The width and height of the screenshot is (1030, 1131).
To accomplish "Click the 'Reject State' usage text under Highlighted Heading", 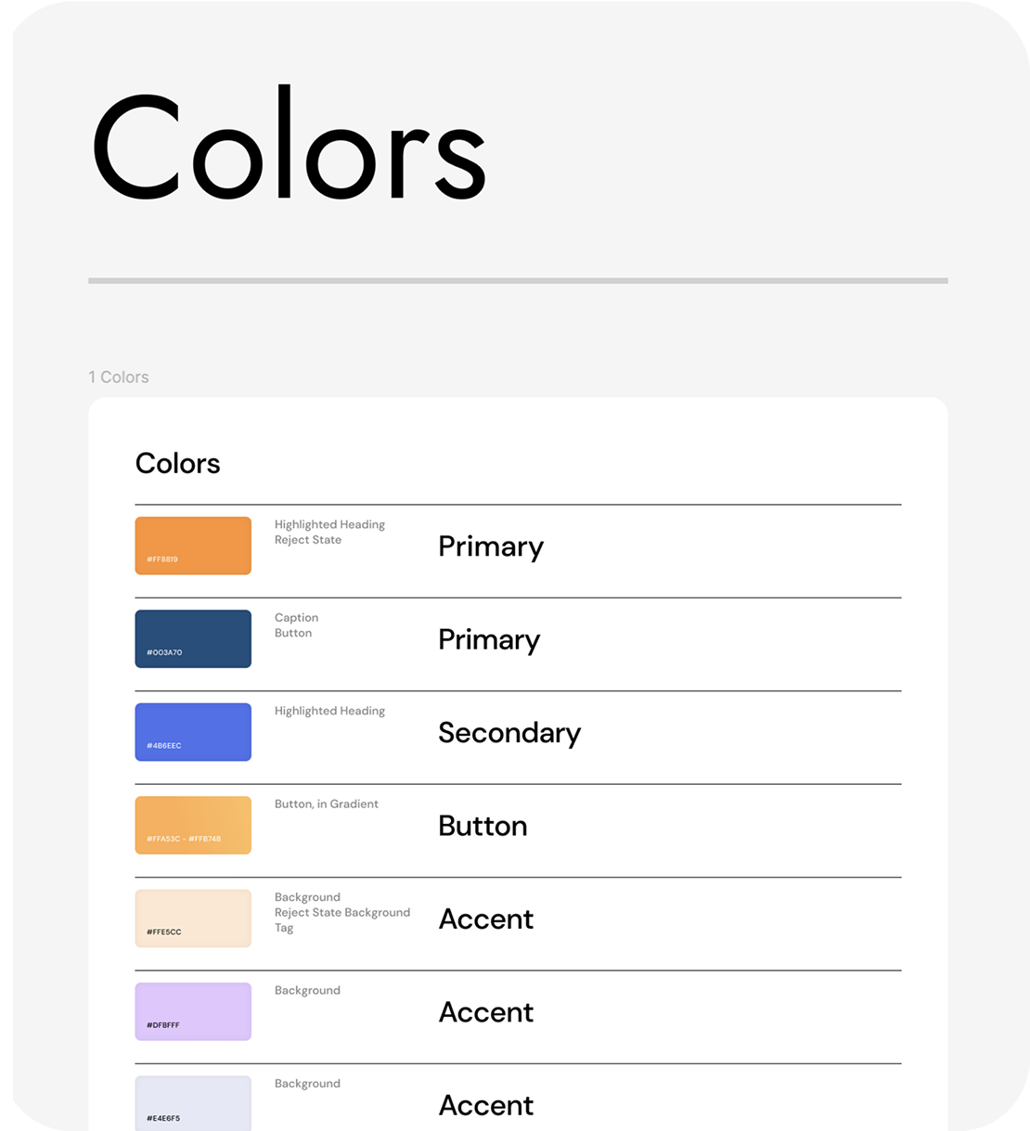I will 308,540.
